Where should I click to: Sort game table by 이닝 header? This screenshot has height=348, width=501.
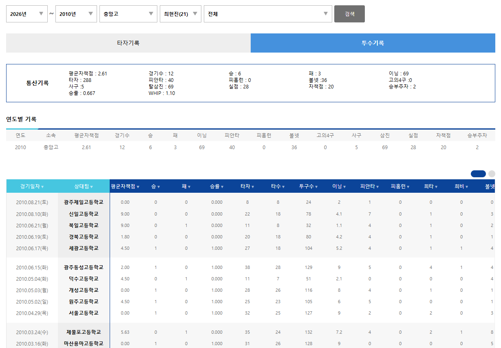(x=339, y=186)
